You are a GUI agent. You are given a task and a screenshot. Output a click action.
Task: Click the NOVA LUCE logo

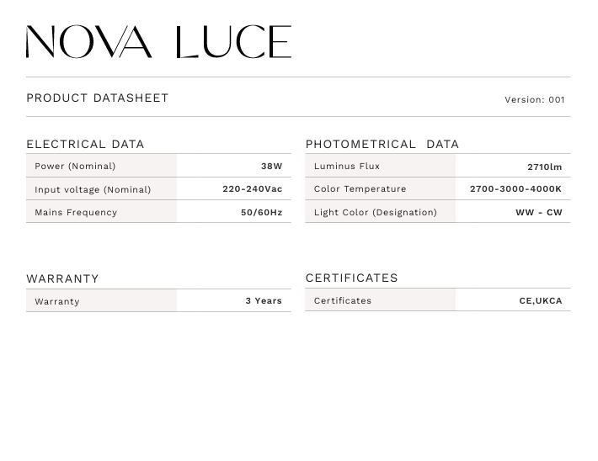(158, 42)
